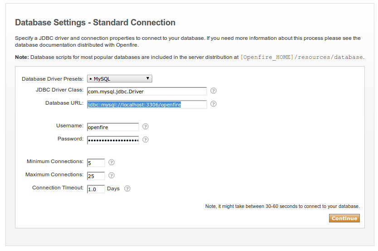Focus the JDBC Driver Class input
This screenshot has height=251, width=378.
(147, 92)
